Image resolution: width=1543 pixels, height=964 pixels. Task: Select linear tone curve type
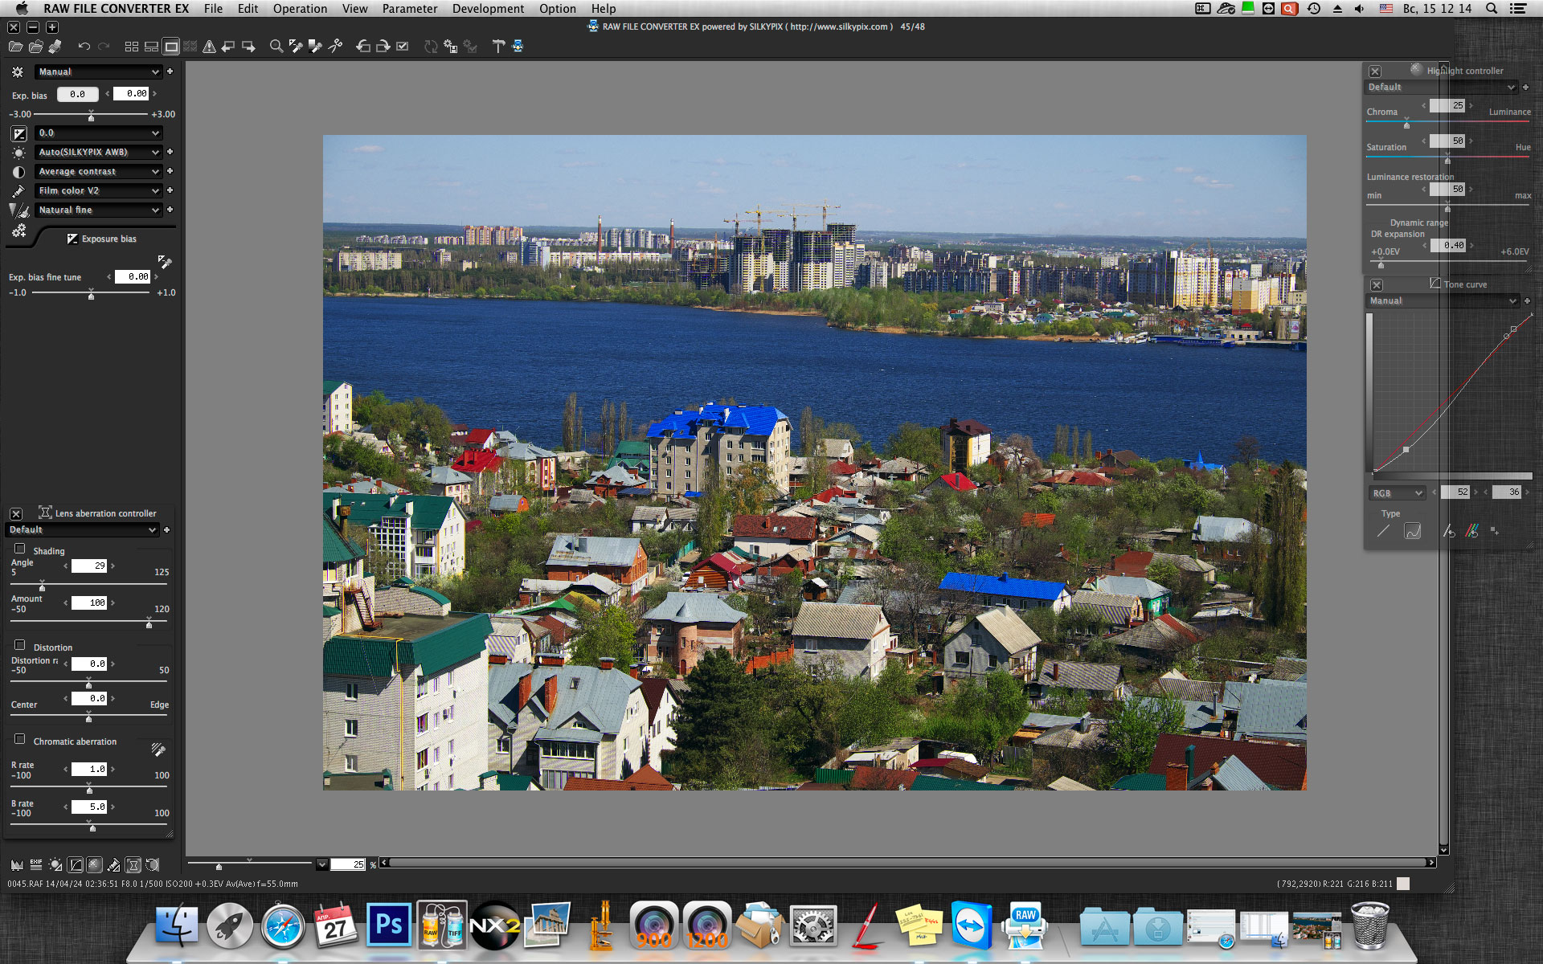click(1383, 531)
